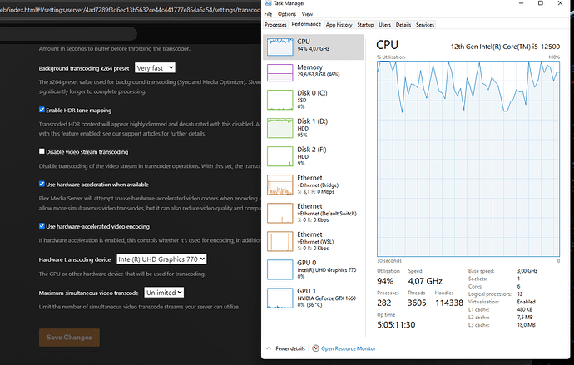
Task: Click the Handles count 114338
Action: click(x=449, y=303)
